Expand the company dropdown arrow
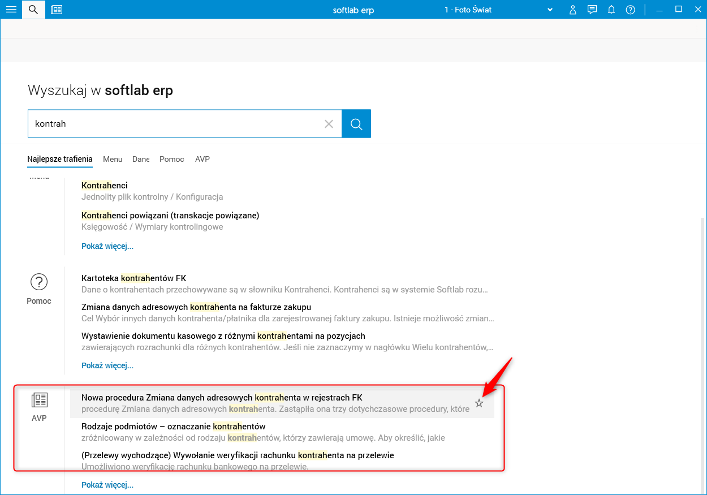 (x=550, y=10)
